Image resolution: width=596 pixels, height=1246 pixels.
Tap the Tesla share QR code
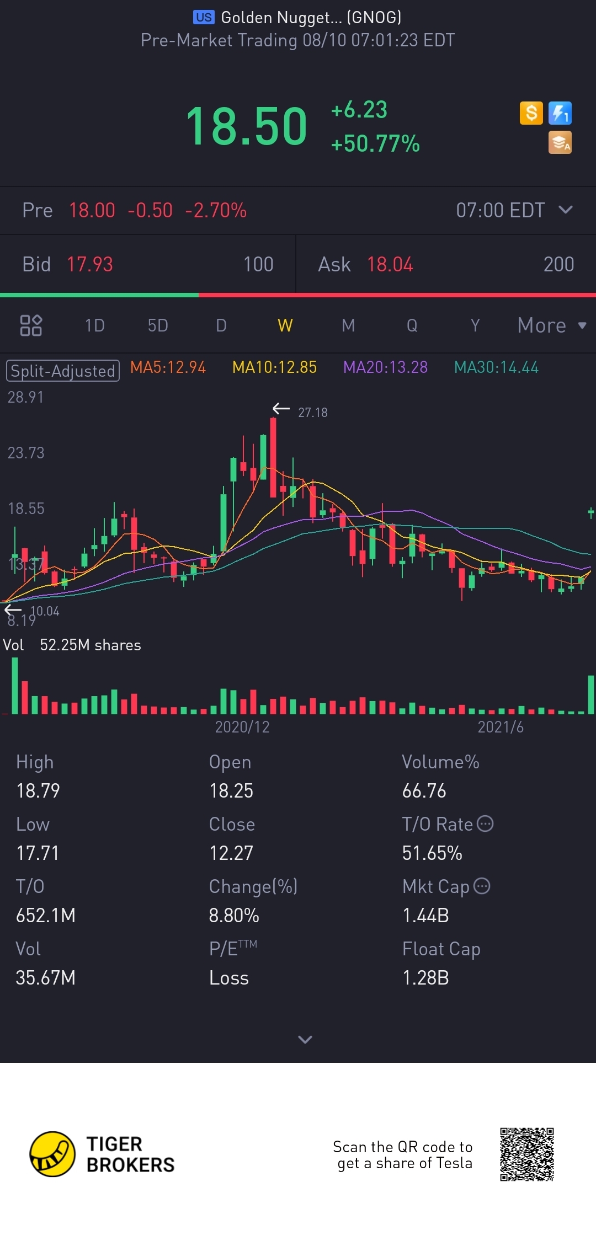point(527,1154)
